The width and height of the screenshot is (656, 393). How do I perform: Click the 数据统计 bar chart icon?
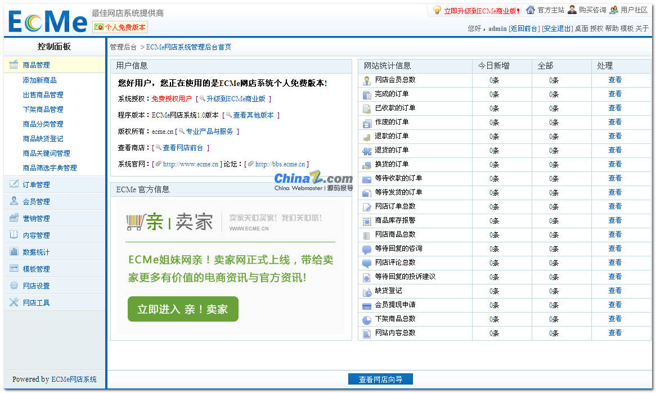[14, 251]
